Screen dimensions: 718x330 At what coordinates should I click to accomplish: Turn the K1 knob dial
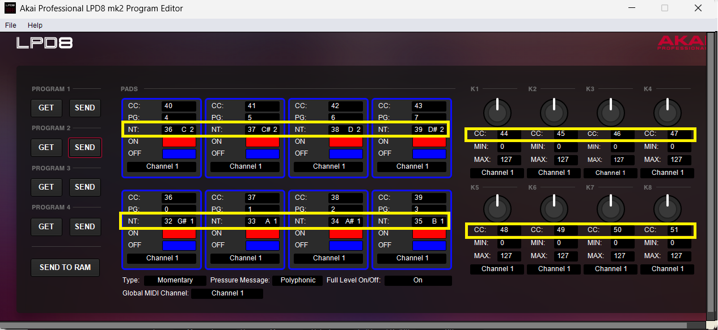[497, 112]
